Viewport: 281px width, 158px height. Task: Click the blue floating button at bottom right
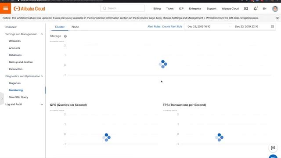[x=273, y=156]
